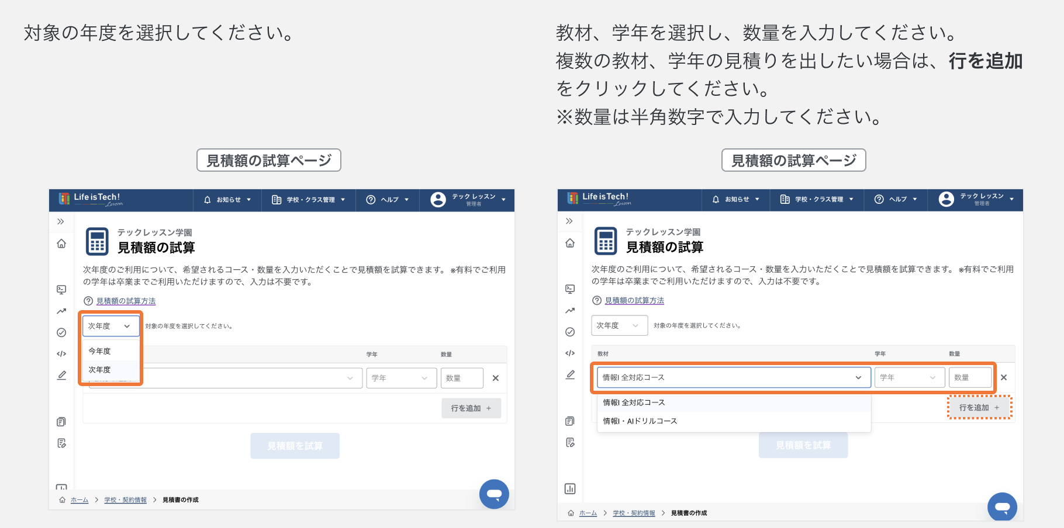Viewport: 1064px width, 528px height.
Task: Select 情報I 全対応コース option in the open course list
Action: 734,402
